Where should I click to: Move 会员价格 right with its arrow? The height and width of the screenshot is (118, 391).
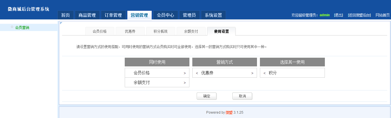pyautogui.click(x=185, y=73)
